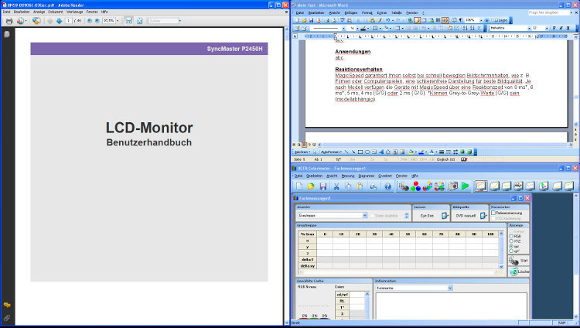The width and height of the screenshot is (580, 328).
Task: Click the sensor configure icon next to Eye One
Action: coord(445,216)
